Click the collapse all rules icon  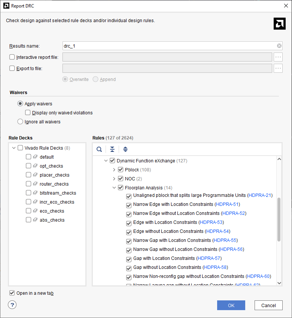[112, 149]
